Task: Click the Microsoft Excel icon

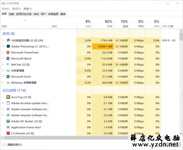Action: click(x=8, y=76)
